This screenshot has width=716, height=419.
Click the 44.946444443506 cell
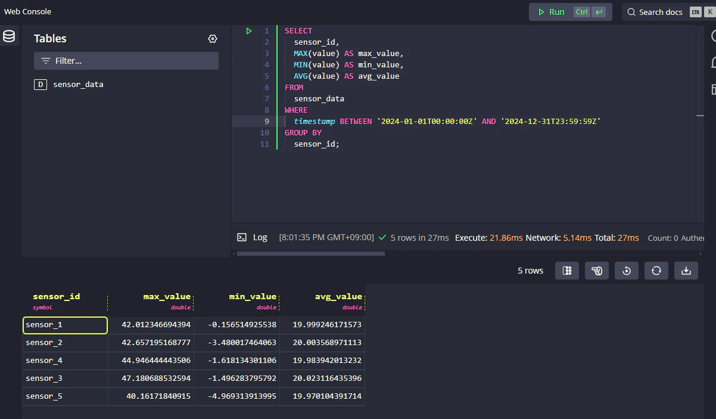(151, 361)
